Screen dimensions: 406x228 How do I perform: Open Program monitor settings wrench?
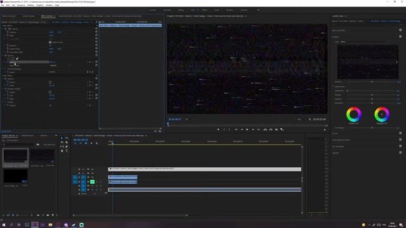pyautogui.click(x=310, y=120)
